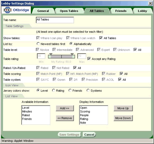Uncheck the Accept any Rating checkbox
This screenshot has height=144, width=154.
[89, 59]
